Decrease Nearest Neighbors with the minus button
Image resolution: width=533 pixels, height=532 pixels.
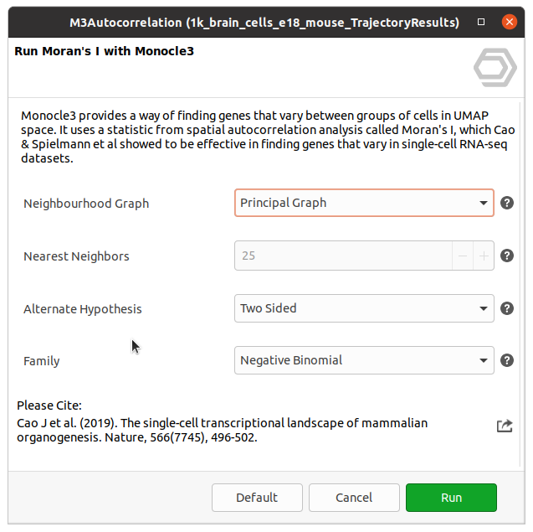(x=464, y=256)
